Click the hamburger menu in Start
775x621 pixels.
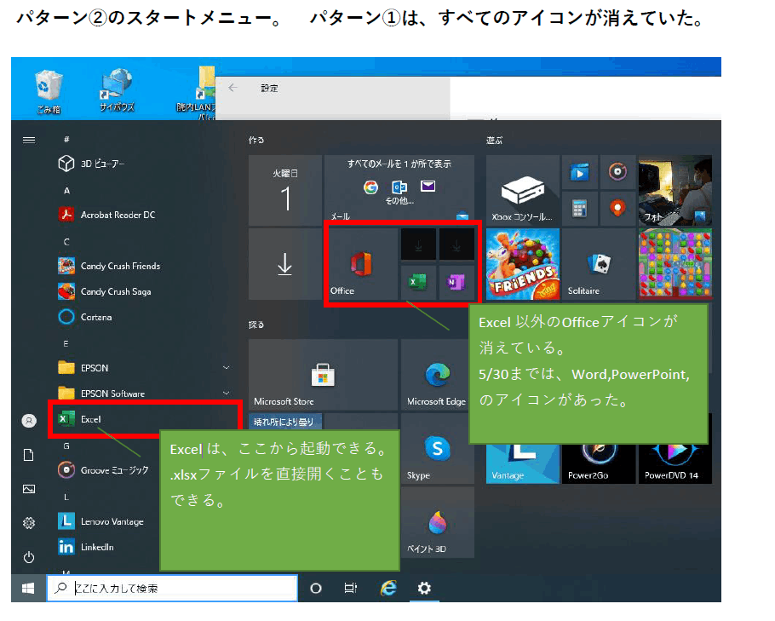29,140
